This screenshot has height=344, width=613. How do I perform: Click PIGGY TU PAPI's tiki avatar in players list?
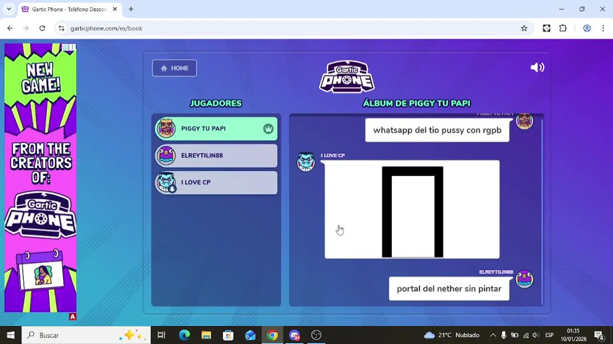click(x=166, y=129)
